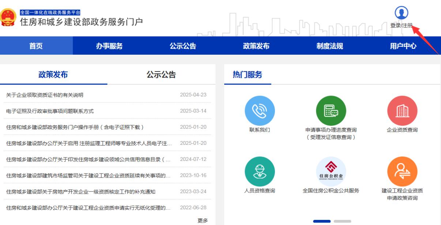Switch to the 公示公告 panel tab
The width and height of the screenshot is (441, 225).
(161, 75)
